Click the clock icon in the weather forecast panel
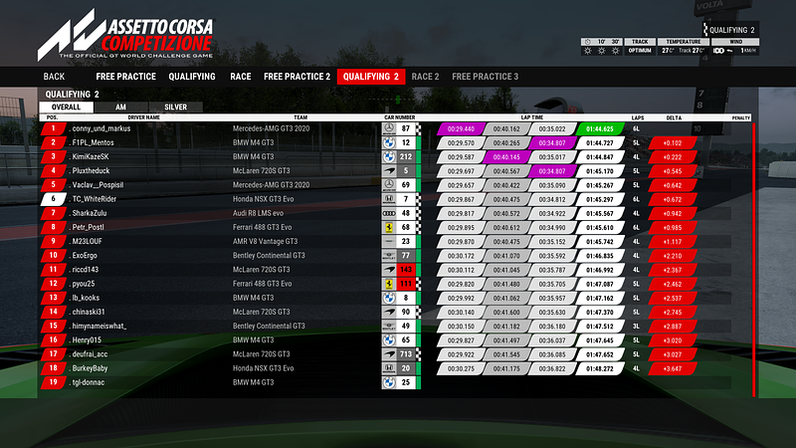The width and height of the screenshot is (796, 448). coord(587,42)
